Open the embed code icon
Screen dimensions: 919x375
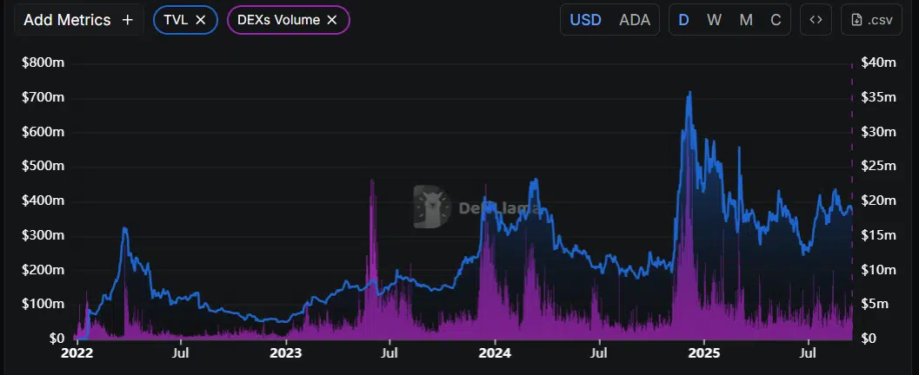[816, 20]
